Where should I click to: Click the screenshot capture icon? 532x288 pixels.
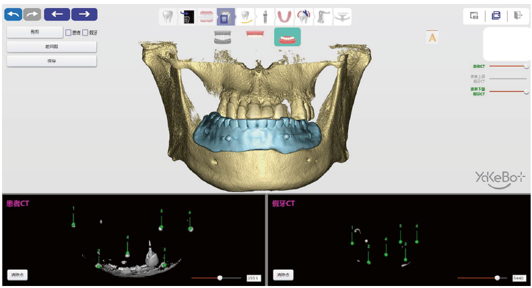pyautogui.click(x=474, y=15)
